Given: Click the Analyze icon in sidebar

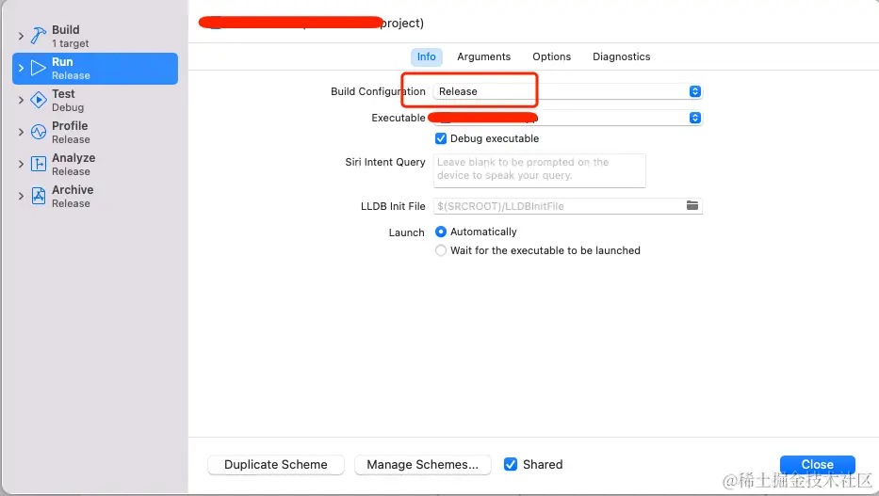Looking at the screenshot, I should [x=38, y=164].
